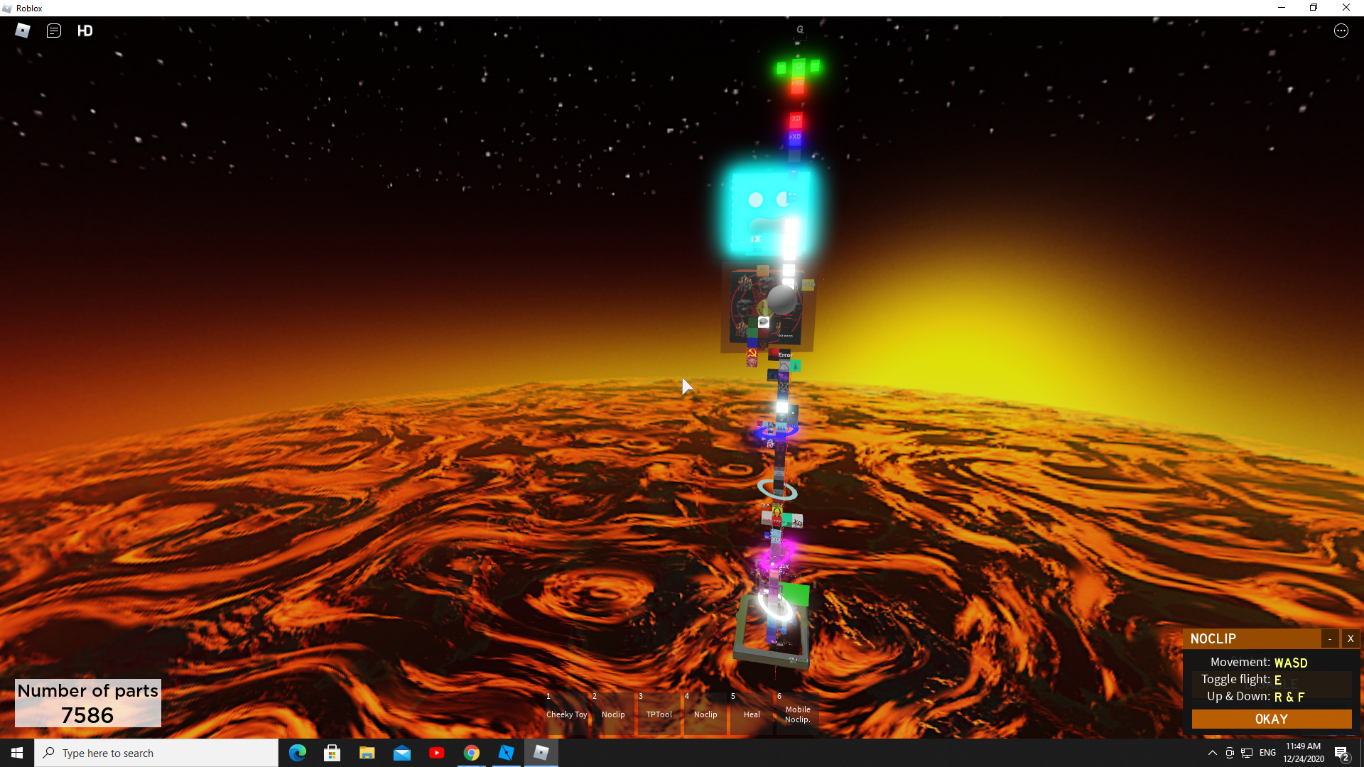The width and height of the screenshot is (1364, 767).
Task: Click the Roblox app in the taskbar
Action: tap(541, 753)
